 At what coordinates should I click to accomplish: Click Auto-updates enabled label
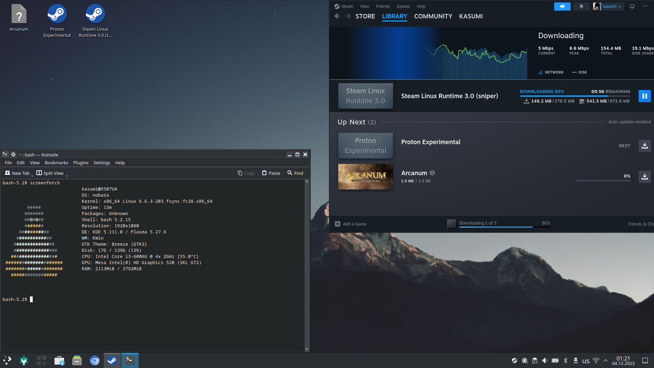click(x=629, y=122)
